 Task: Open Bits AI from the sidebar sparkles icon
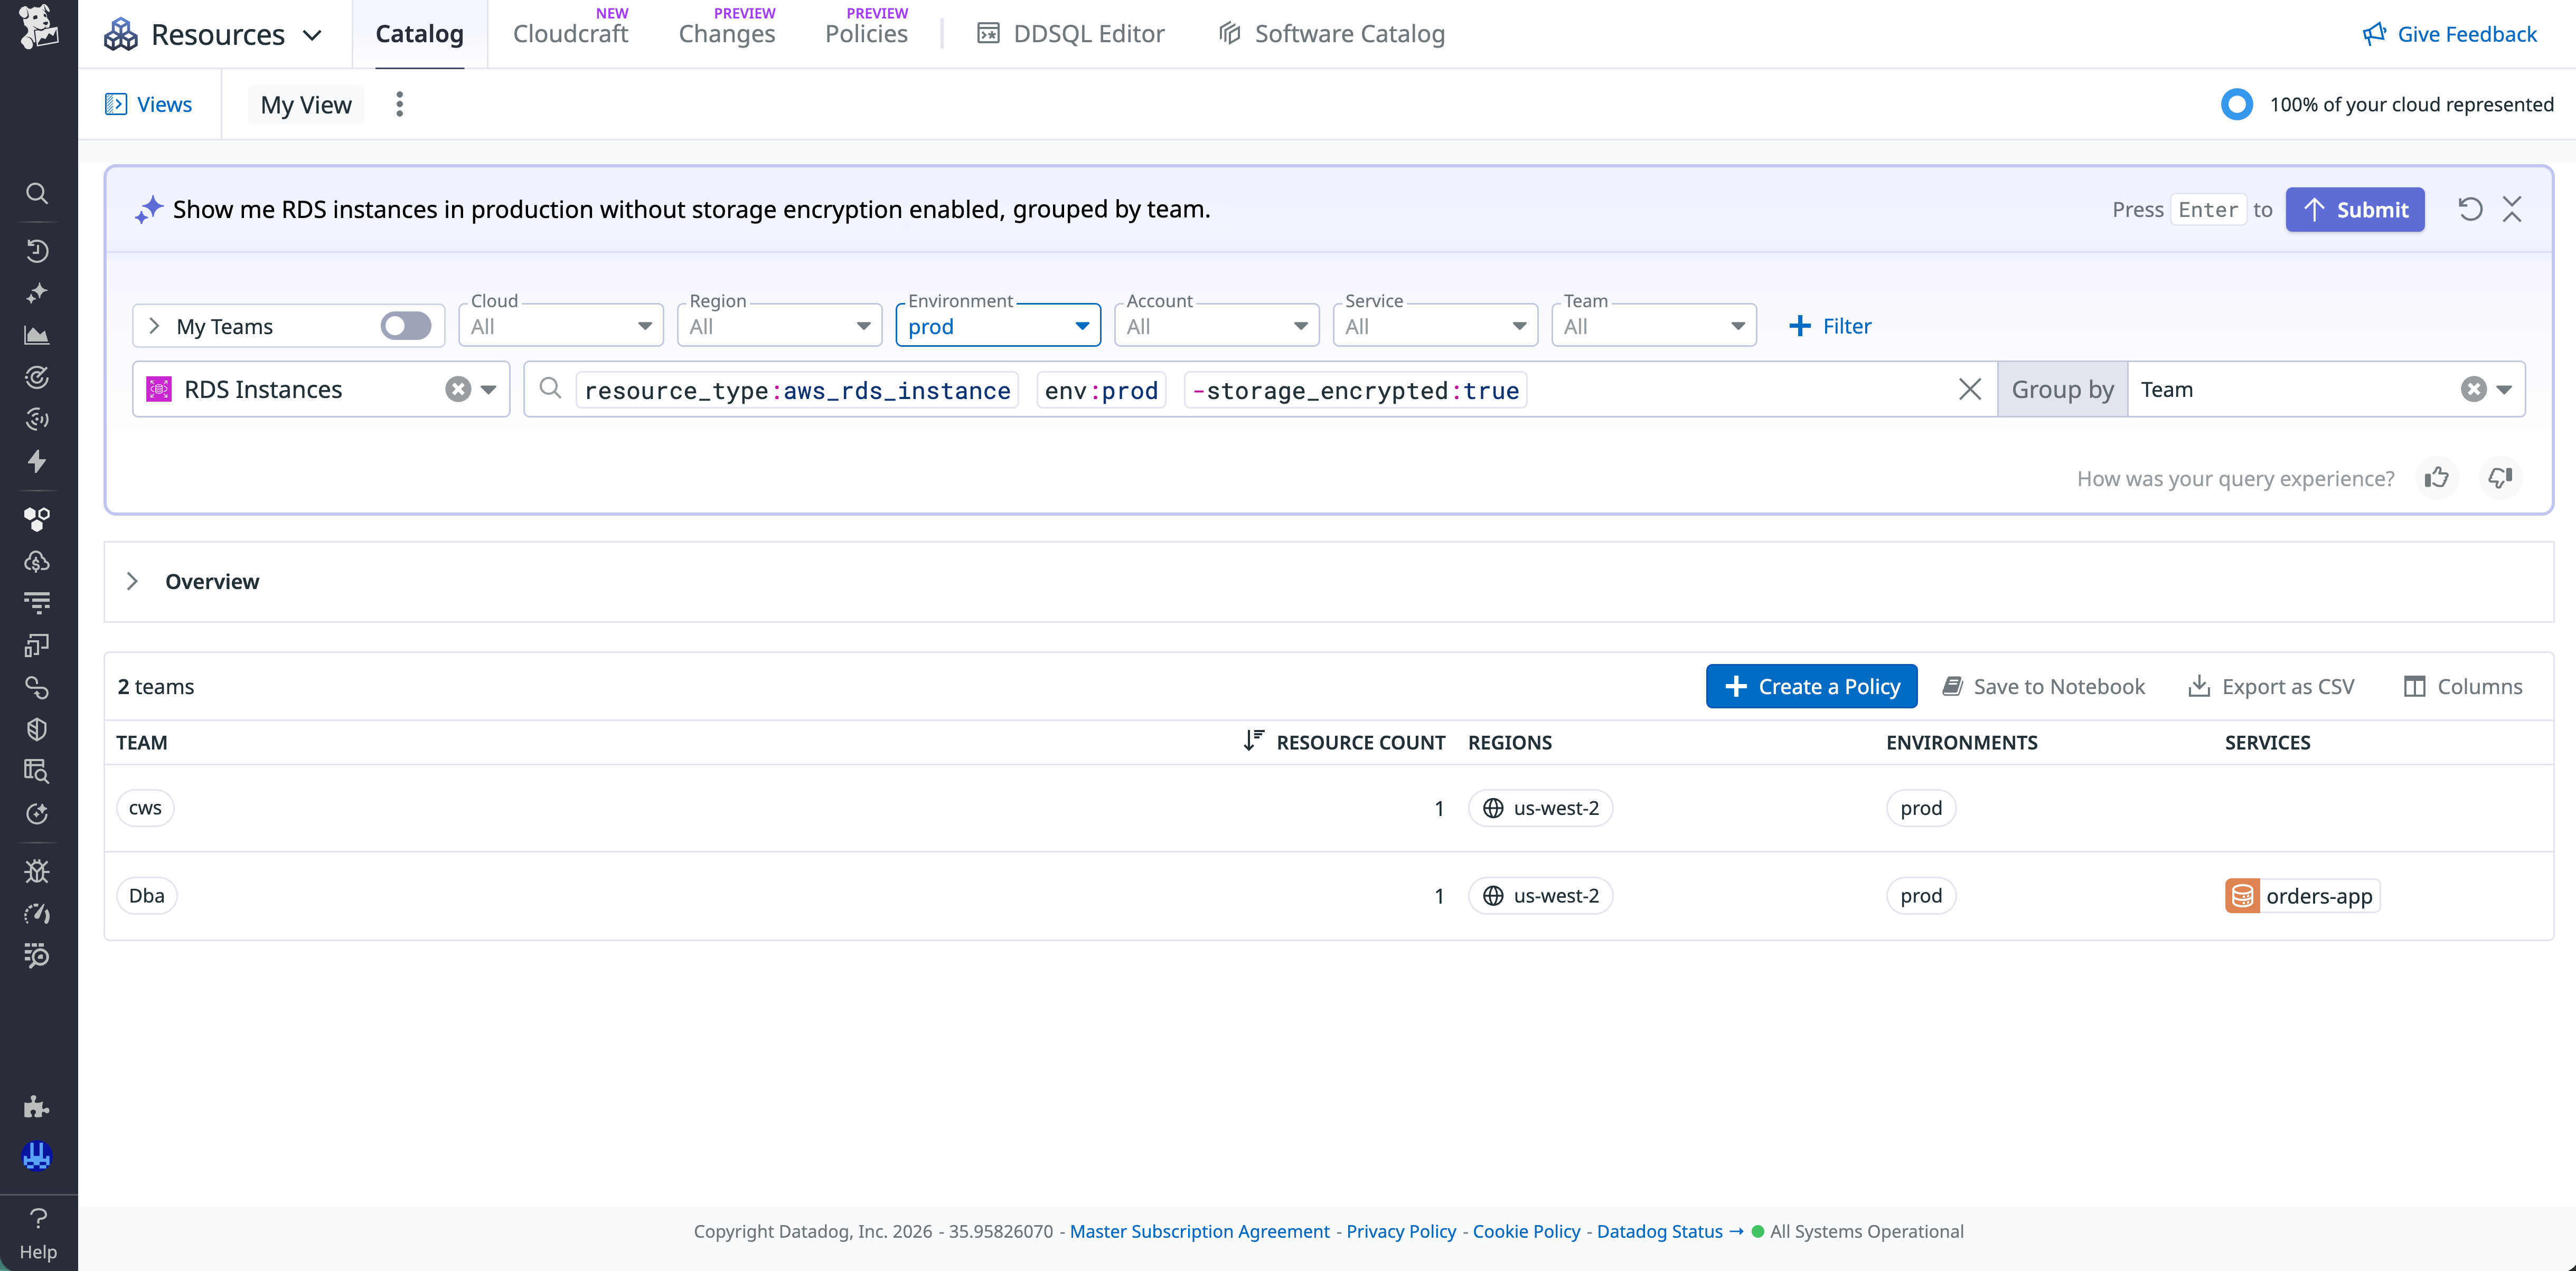point(37,293)
